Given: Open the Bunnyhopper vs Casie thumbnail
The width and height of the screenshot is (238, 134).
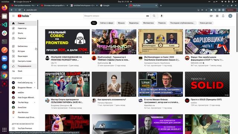Looking at the screenshot, I should tap(161, 42).
